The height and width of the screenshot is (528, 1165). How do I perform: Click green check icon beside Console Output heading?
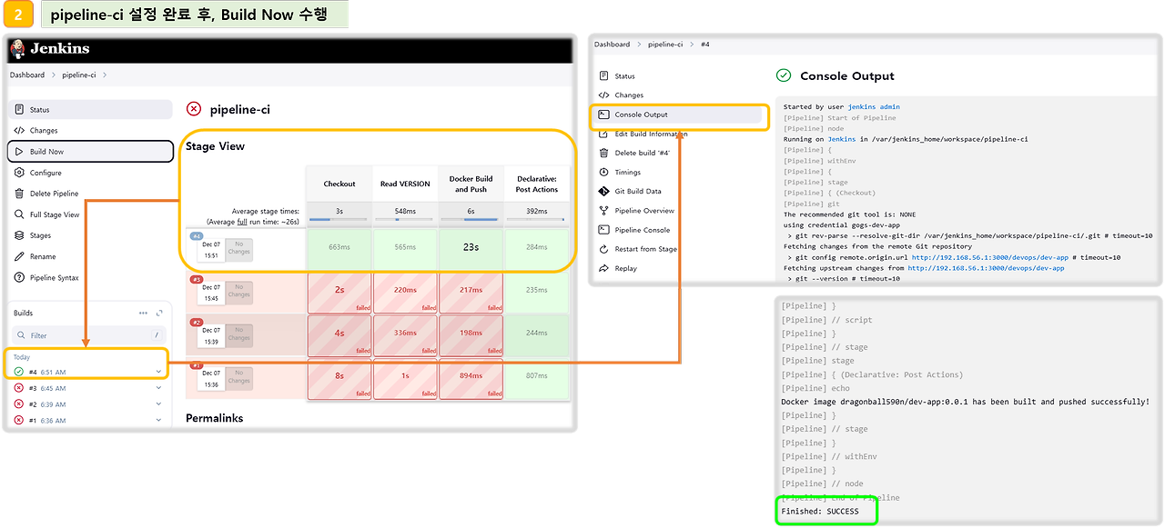(x=783, y=75)
